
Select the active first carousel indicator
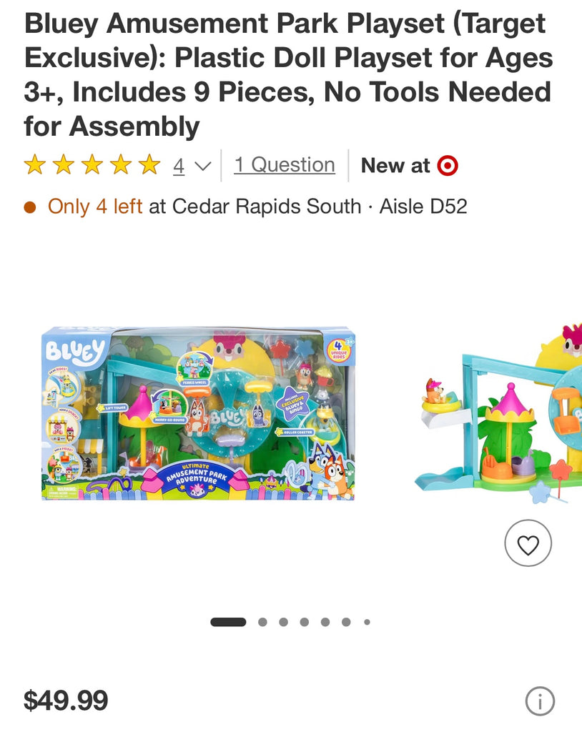pos(228,622)
